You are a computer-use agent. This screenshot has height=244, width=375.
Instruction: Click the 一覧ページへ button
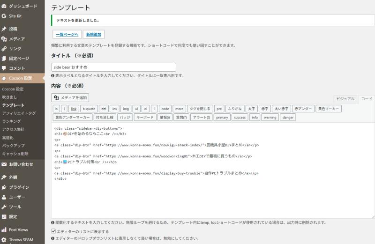(67, 35)
